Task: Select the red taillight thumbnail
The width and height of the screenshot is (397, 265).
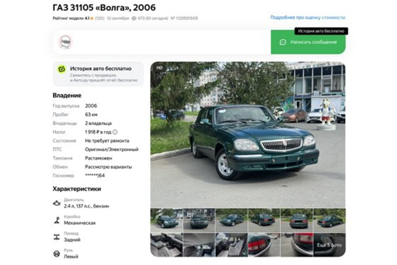Action: pyautogui.click(x=264, y=245)
